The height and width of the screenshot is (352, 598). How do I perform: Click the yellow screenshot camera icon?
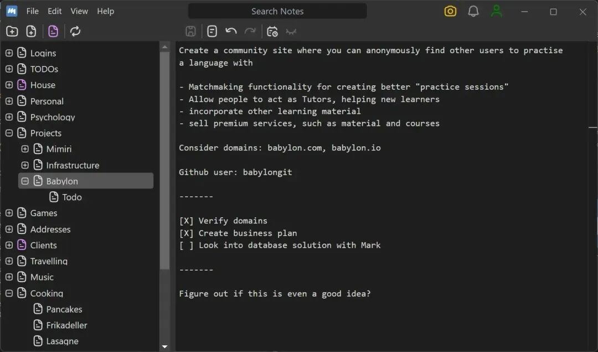click(450, 11)
